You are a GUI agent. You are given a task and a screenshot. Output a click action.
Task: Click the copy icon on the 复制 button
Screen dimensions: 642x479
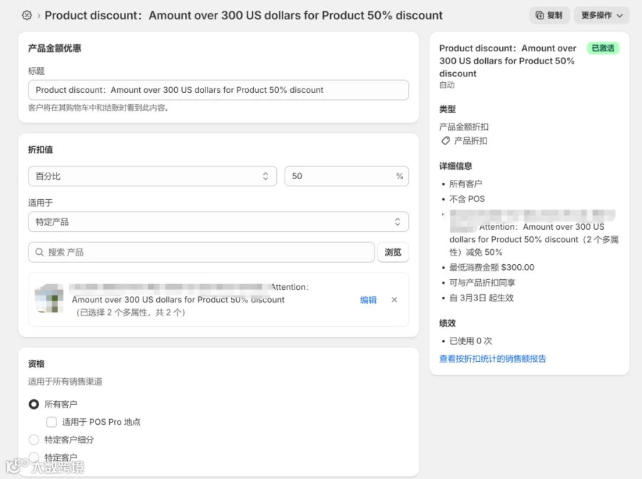(540, 15)
